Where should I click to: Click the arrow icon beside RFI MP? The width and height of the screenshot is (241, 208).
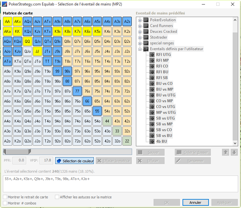152,60
